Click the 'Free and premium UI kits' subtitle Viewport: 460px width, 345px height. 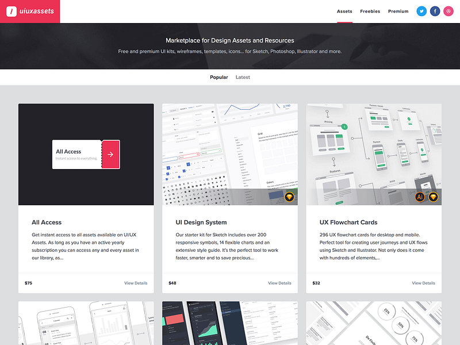click(x=230, y=51)
